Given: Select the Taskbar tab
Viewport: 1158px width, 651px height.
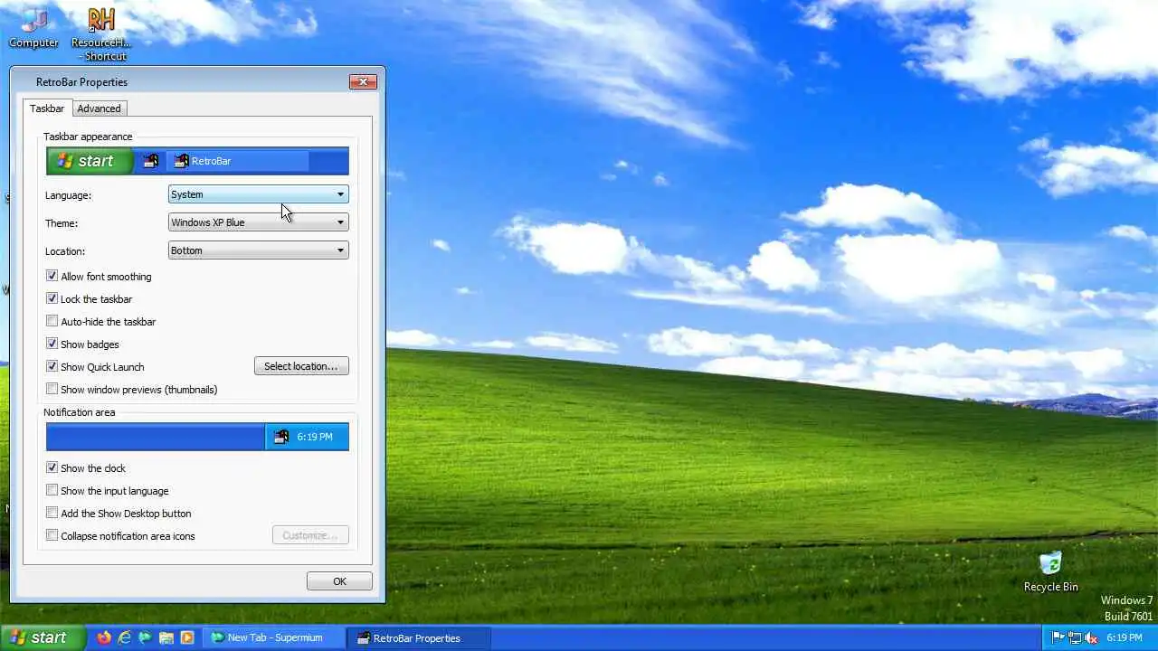Looking at the screenshot, I should click(x=47, y=108).
